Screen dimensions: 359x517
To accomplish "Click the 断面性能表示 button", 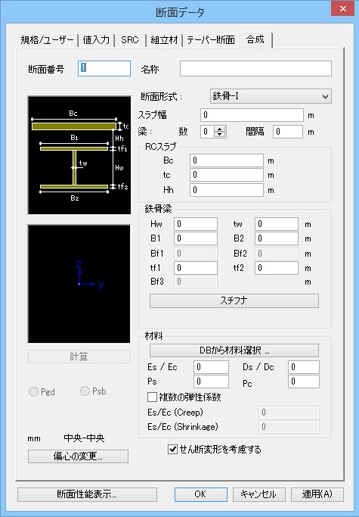I will point(87,494).
